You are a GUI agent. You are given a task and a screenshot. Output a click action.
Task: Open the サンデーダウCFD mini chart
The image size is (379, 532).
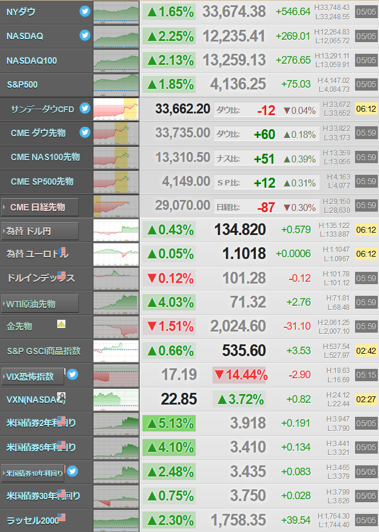click(x=116, y=109)
